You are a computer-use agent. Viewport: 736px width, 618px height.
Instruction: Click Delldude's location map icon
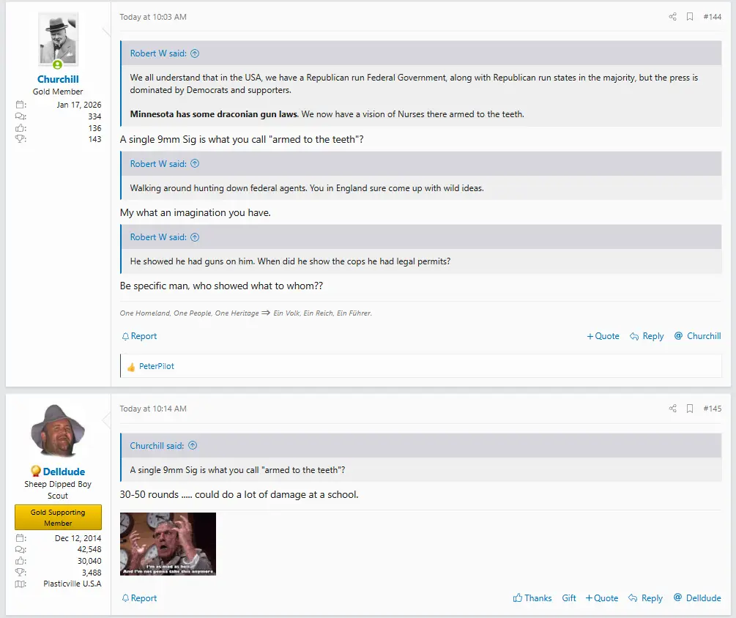[21, 584]
